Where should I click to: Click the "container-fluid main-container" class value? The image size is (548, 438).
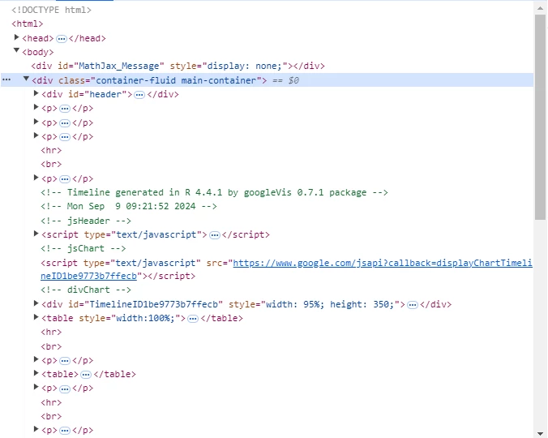[x=176, y=80]
